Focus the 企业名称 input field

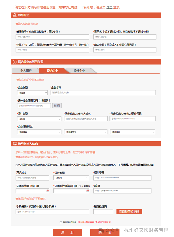coord(103,93)
